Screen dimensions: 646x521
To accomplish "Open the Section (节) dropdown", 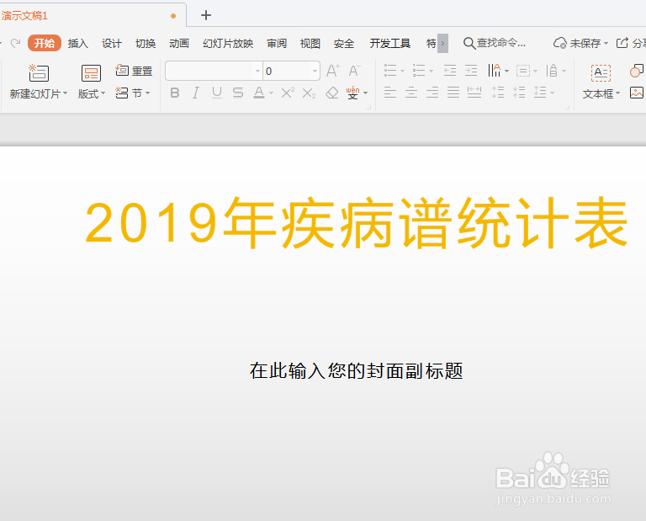I will point(133,93).
